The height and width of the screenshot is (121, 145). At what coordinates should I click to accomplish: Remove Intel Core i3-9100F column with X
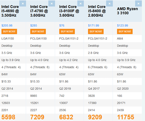pyautogui.click(x=81, y=4)
